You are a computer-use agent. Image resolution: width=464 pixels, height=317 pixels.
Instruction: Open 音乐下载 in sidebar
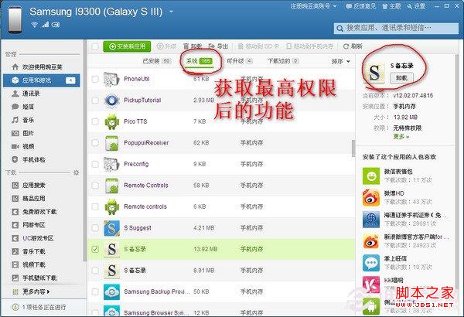click(x=42, y=251)
